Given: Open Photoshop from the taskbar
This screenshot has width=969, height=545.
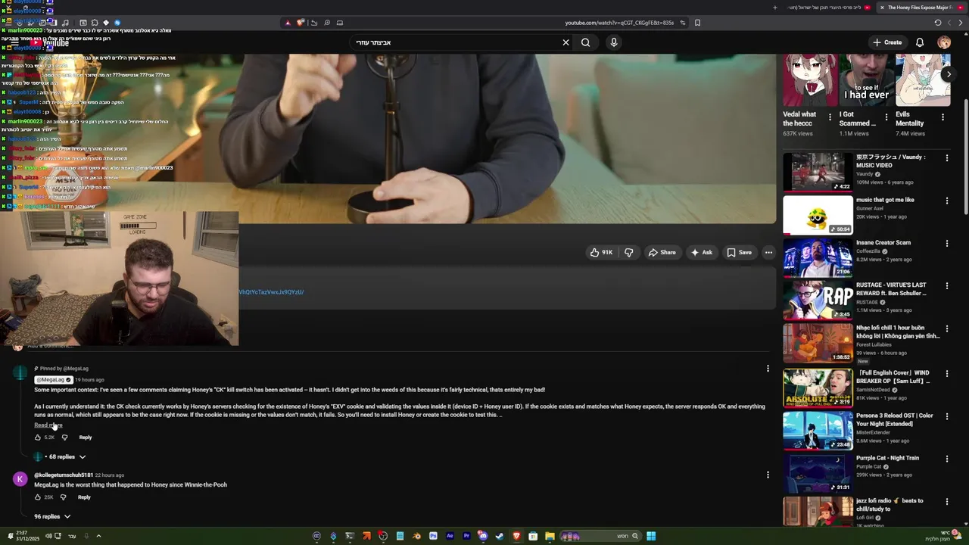Looking at the screenshot, I should 433,536.
